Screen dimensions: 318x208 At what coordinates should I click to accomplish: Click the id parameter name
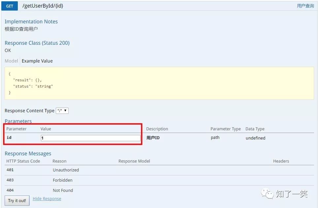click(x=9, y=138)
